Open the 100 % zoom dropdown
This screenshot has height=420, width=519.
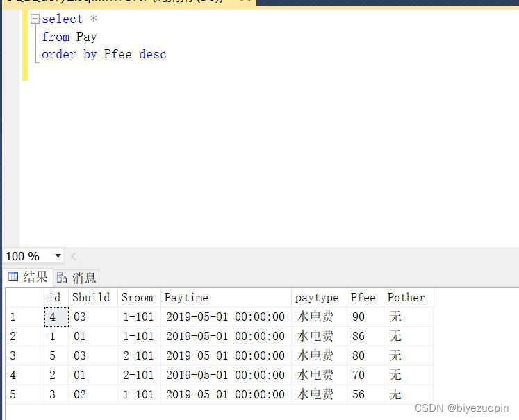[58, 256]
